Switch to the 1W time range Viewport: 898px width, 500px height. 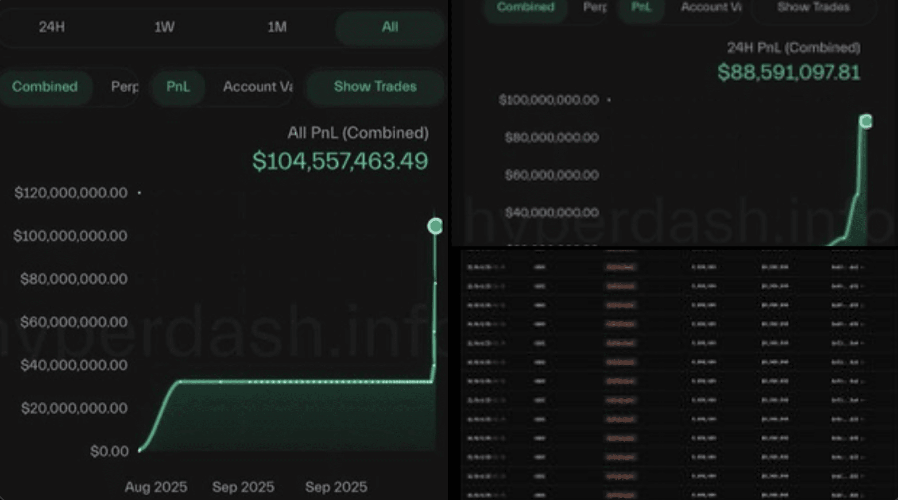click(x=164, y=27)
